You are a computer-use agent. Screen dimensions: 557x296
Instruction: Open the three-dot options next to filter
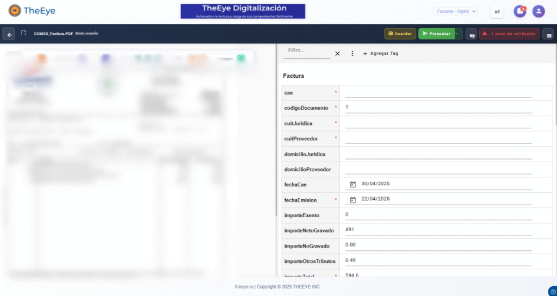tap(352, 53)
